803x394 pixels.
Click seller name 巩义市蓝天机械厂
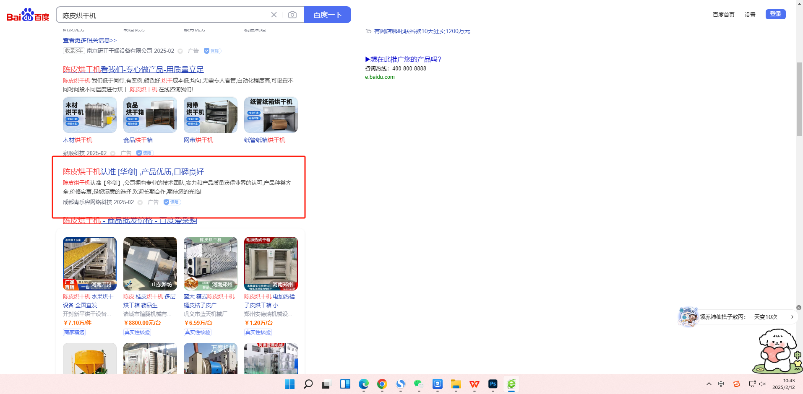pos(206,314)
